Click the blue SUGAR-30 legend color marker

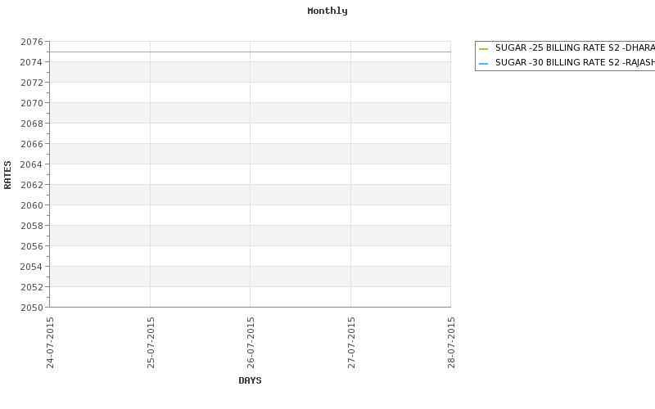coord(483,64)
